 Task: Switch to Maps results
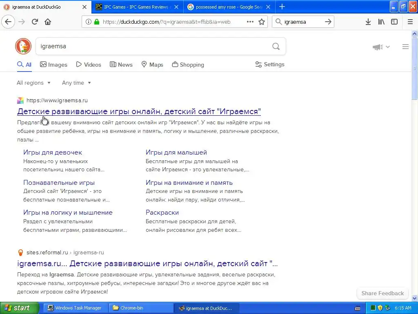(152, 65)
